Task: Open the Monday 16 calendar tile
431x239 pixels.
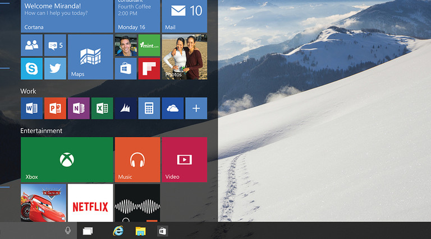Action: (x=137, y=16)
